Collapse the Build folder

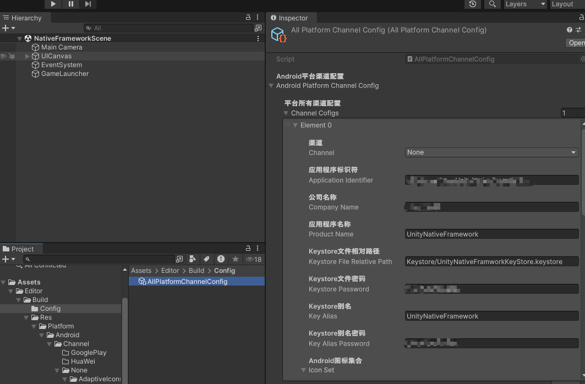point(18,300)
